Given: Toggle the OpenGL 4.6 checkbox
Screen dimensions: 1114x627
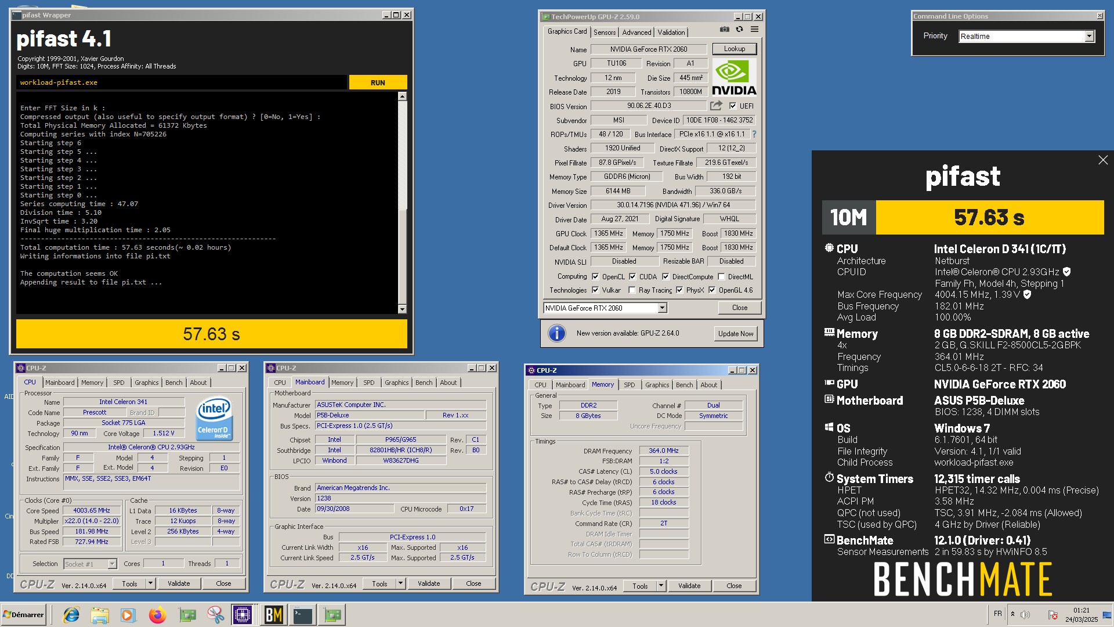Looking at the screenshot, I should coord(712,290).
